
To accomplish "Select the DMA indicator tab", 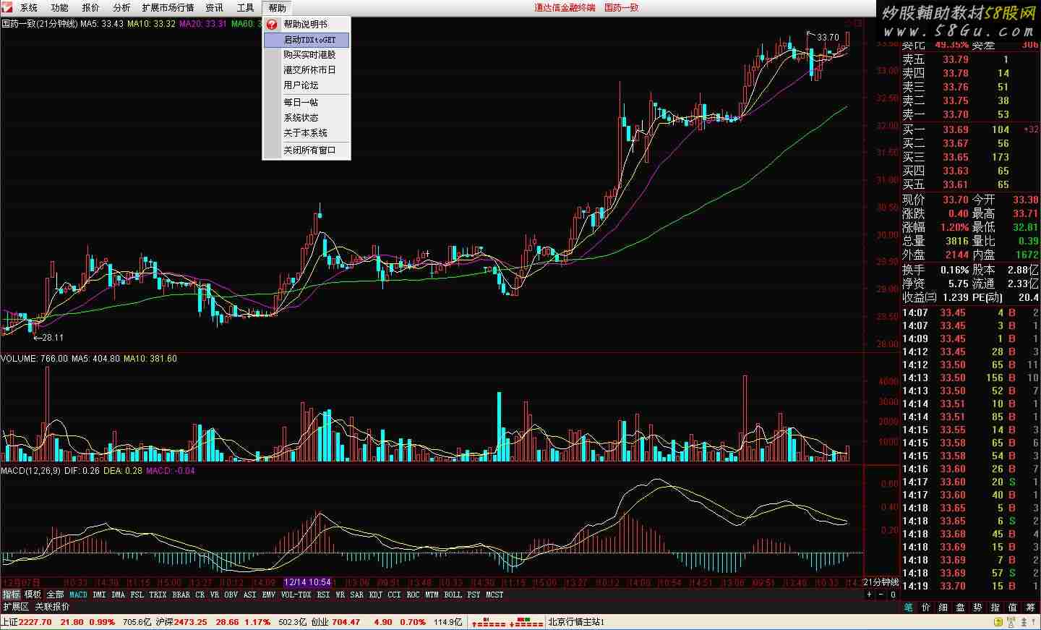I will [118, 595].
